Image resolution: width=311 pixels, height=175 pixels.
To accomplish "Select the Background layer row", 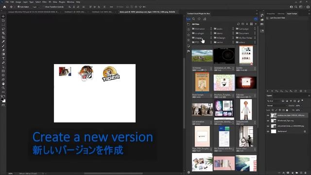I will point(287,131).
